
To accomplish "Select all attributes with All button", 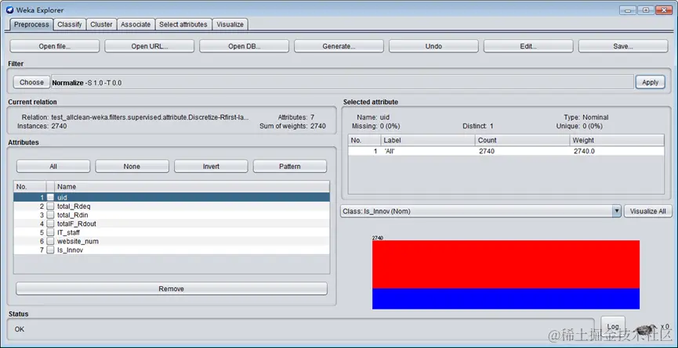I will [53, 167].
